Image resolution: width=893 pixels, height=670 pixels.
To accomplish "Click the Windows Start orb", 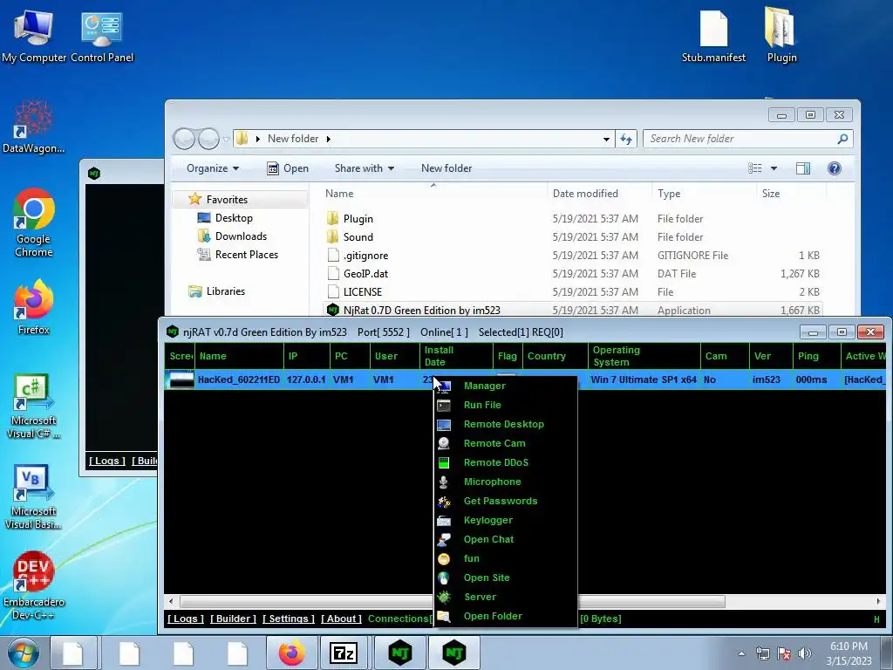I will (x=24, y=653).
